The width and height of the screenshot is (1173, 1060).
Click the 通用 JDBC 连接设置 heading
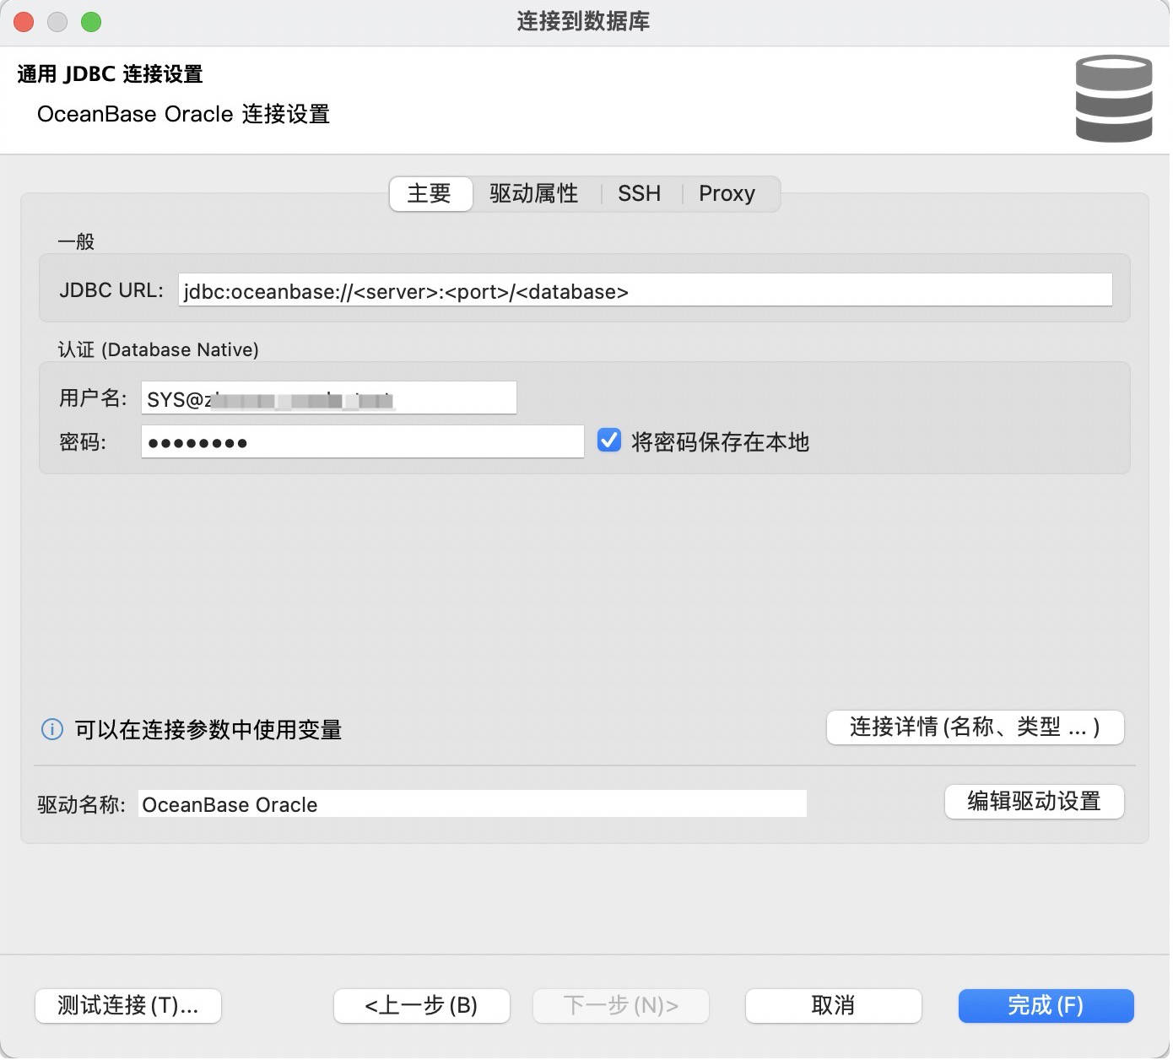pos(111,74)
